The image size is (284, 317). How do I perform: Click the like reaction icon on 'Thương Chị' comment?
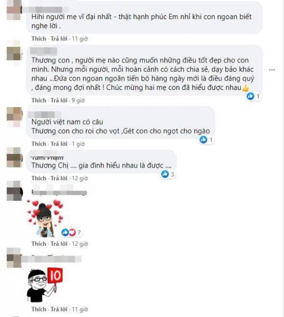(165, 174)
